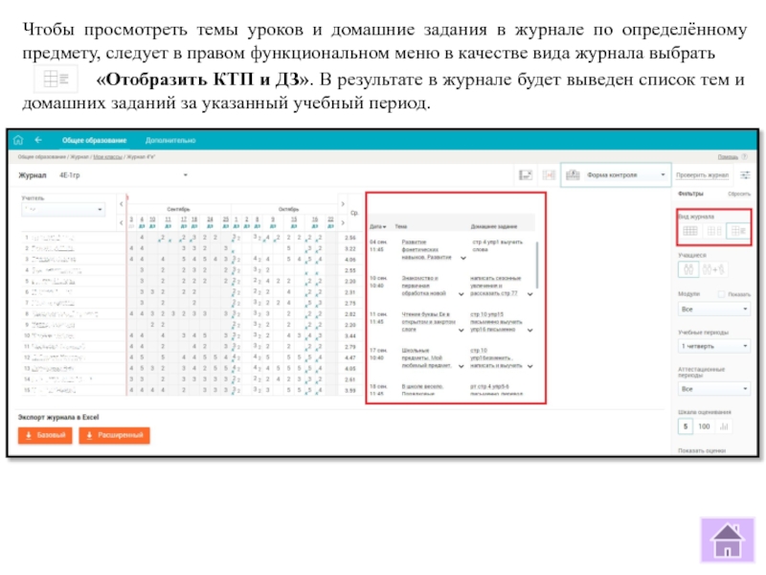Image resolution: width=766 pixels, height=575 pixels.
Task: Expand the topic for 11 сен. lesson
Action: coord(461,330)
